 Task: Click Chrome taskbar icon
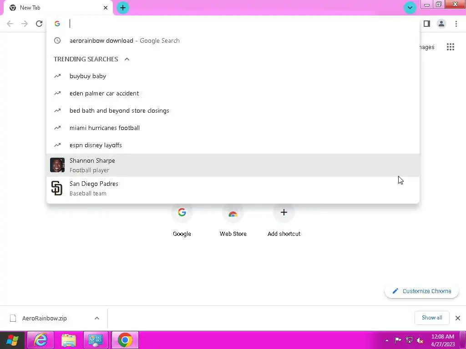[x=125, y=340]
